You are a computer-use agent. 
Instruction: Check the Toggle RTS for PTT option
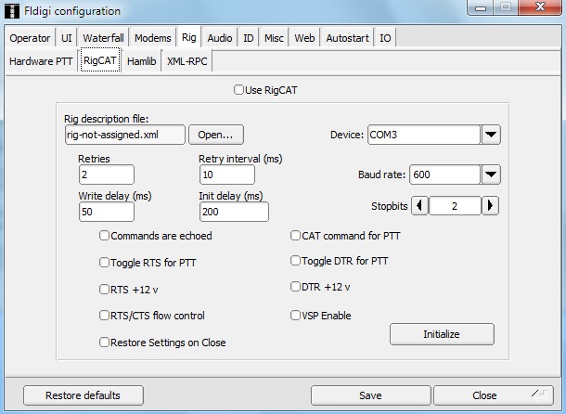pyautogui.click(x=105, y=263)
